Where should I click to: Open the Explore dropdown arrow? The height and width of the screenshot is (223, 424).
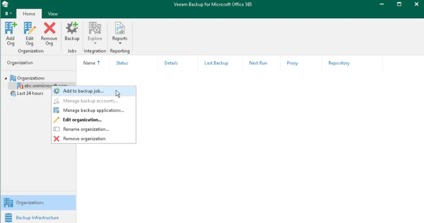coord(95,43)
